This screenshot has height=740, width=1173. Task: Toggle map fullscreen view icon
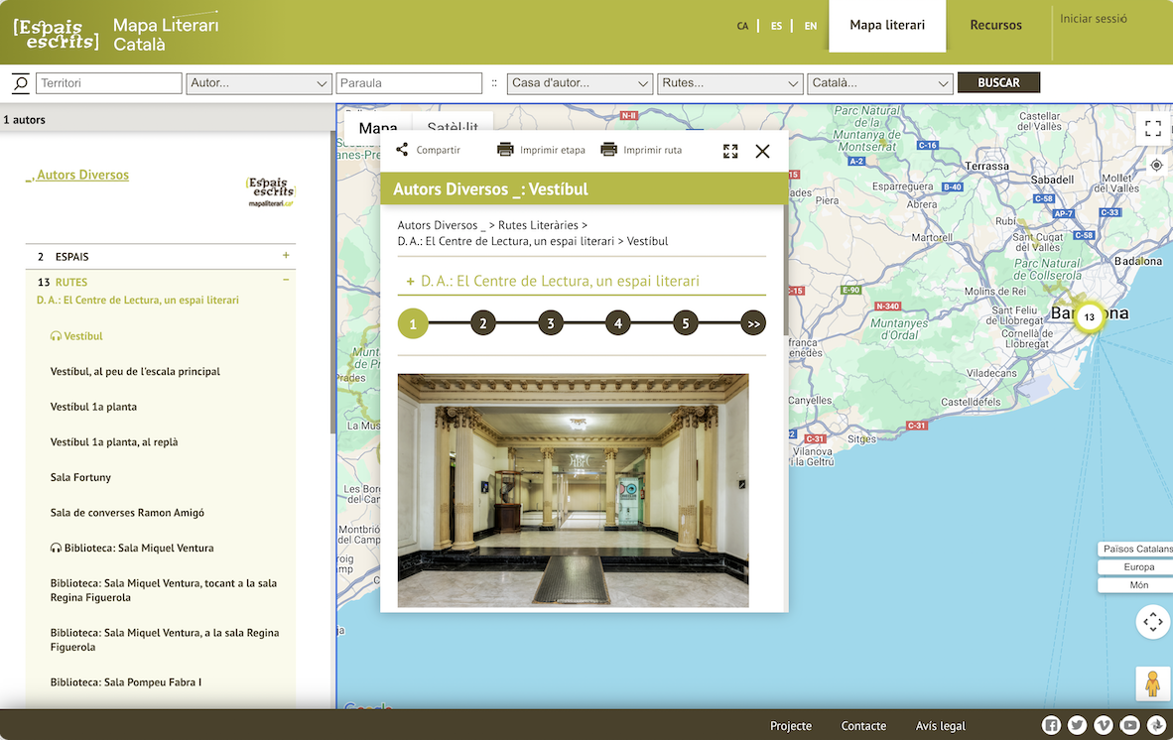coord(1152,129)
